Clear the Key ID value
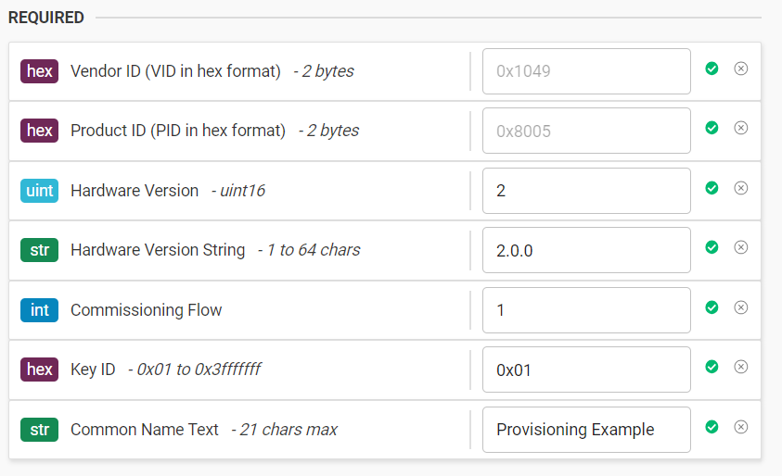This screenshot has height=476, width=782. click(x=740, y=367)
